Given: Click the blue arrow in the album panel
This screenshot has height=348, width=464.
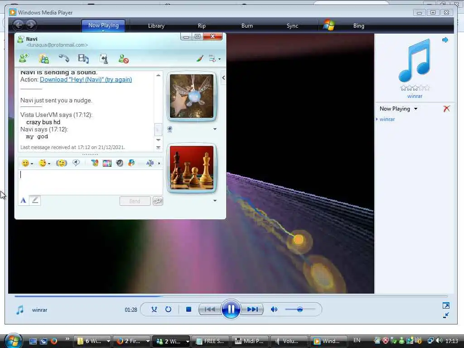Looking at the screenshot, I should pyautogui.click(x=445, y=40).
